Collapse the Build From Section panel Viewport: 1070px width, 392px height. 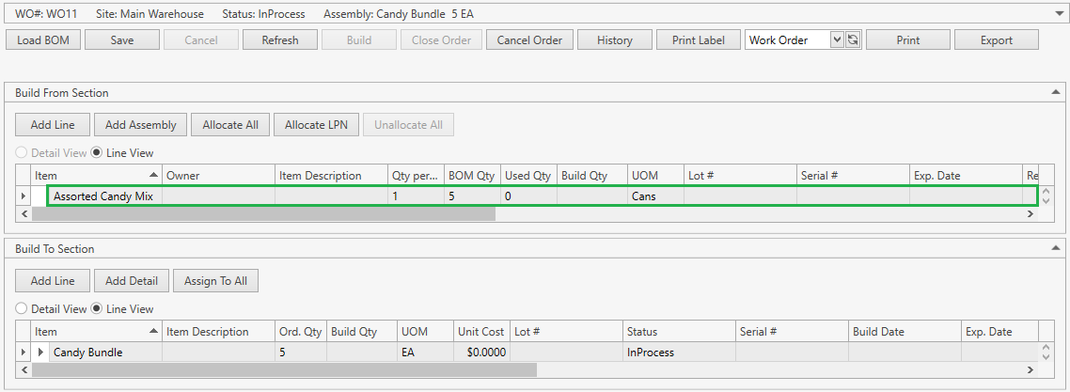[1055, 92]
